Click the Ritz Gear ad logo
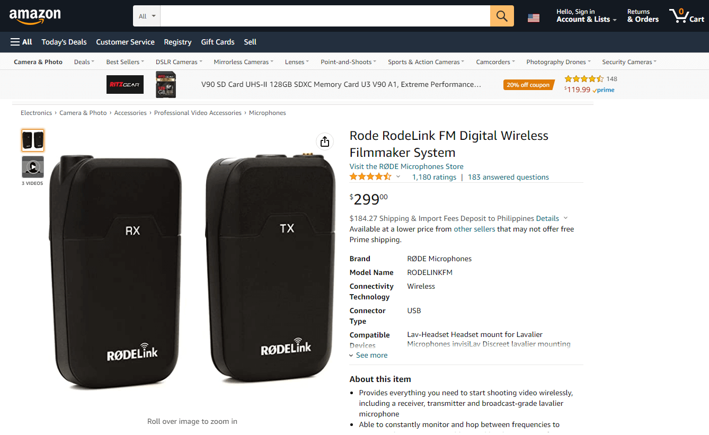Image resolution: width=709 pixels, height=435 pixels. pos(125,85)
